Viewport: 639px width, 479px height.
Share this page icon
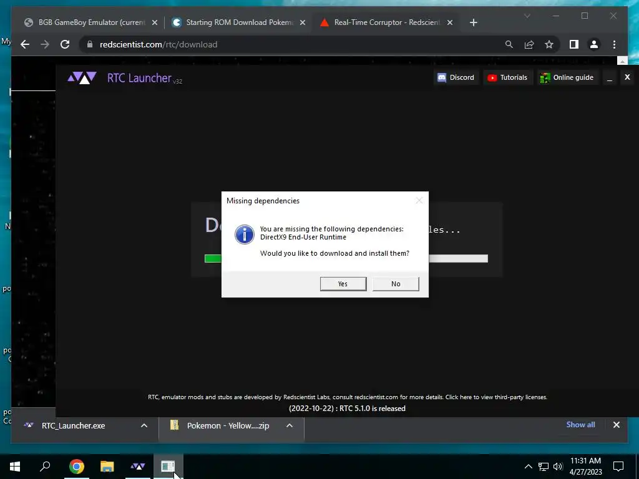click(x=529, y=44)
